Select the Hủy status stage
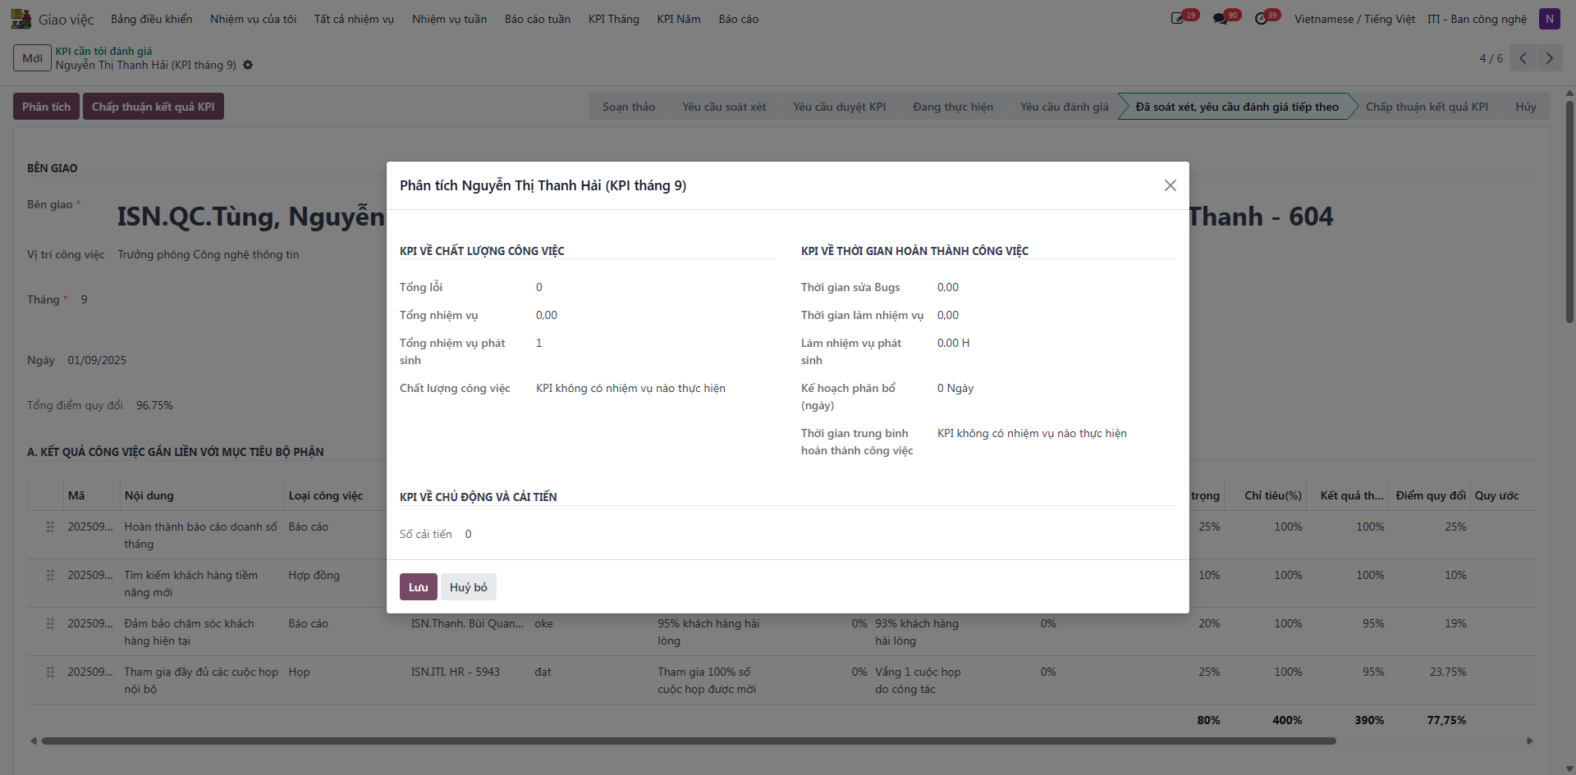Image resolution: width=1576 pixels, height=775 pixels. [x=1526, y=107]
